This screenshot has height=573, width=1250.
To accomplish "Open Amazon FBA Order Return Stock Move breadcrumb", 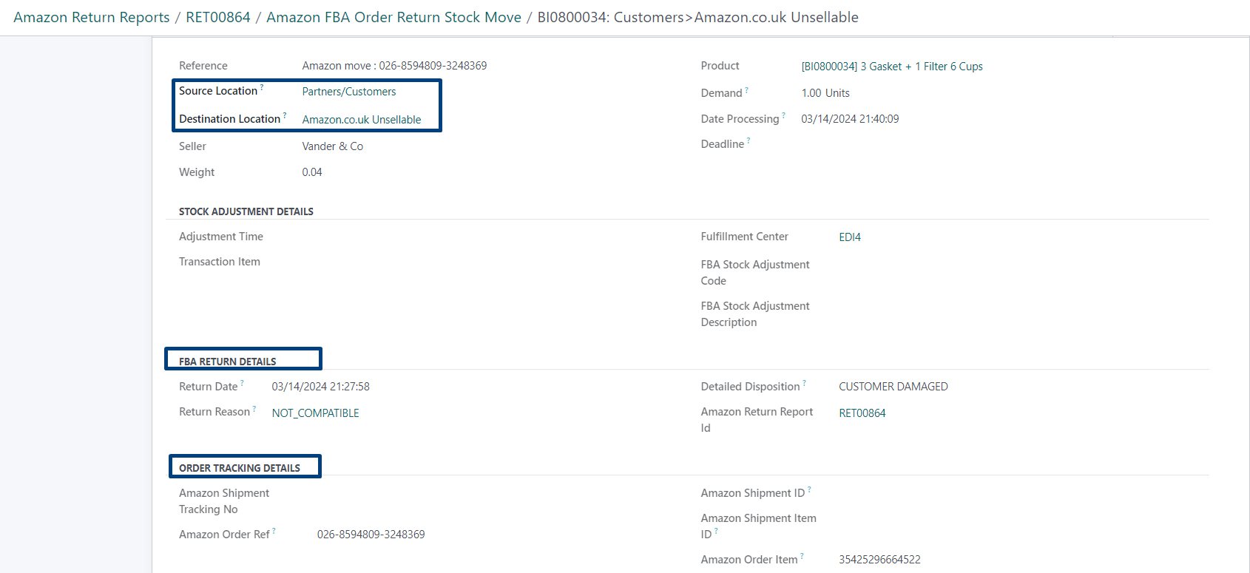I will click(393, 17).
